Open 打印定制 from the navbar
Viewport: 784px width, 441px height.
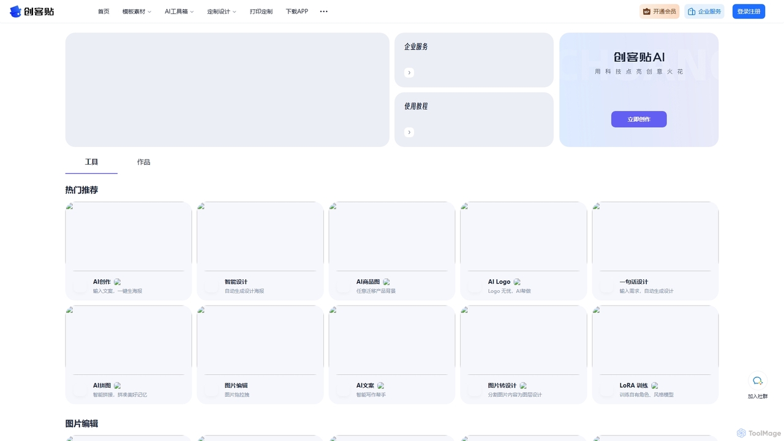261,12
